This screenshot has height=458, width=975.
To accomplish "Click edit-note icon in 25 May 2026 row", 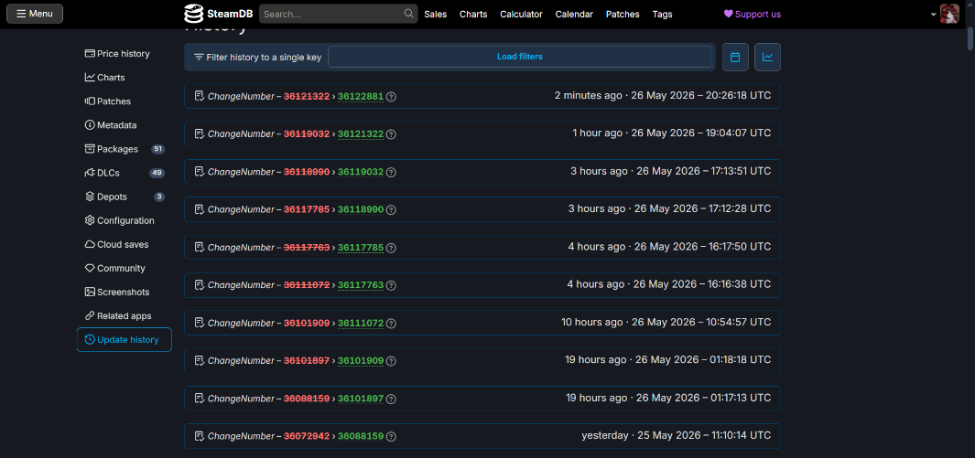I will (199, 436).
